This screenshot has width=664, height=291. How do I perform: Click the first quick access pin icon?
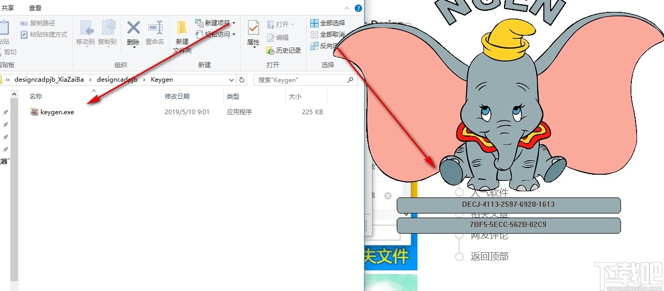point(5,112)
